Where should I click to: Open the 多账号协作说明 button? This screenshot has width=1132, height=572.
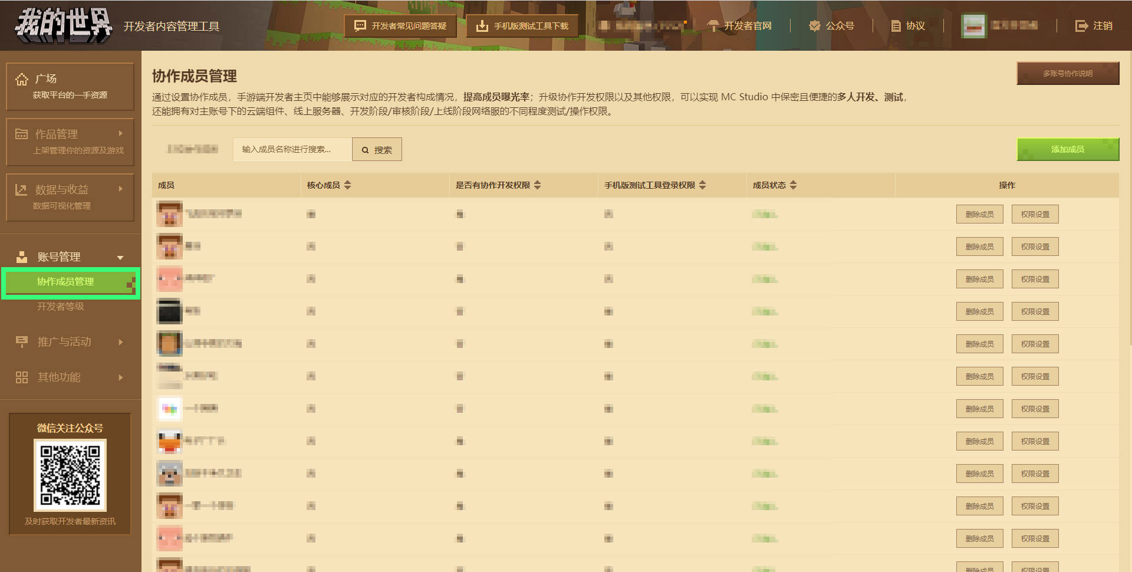[1068, 74]
